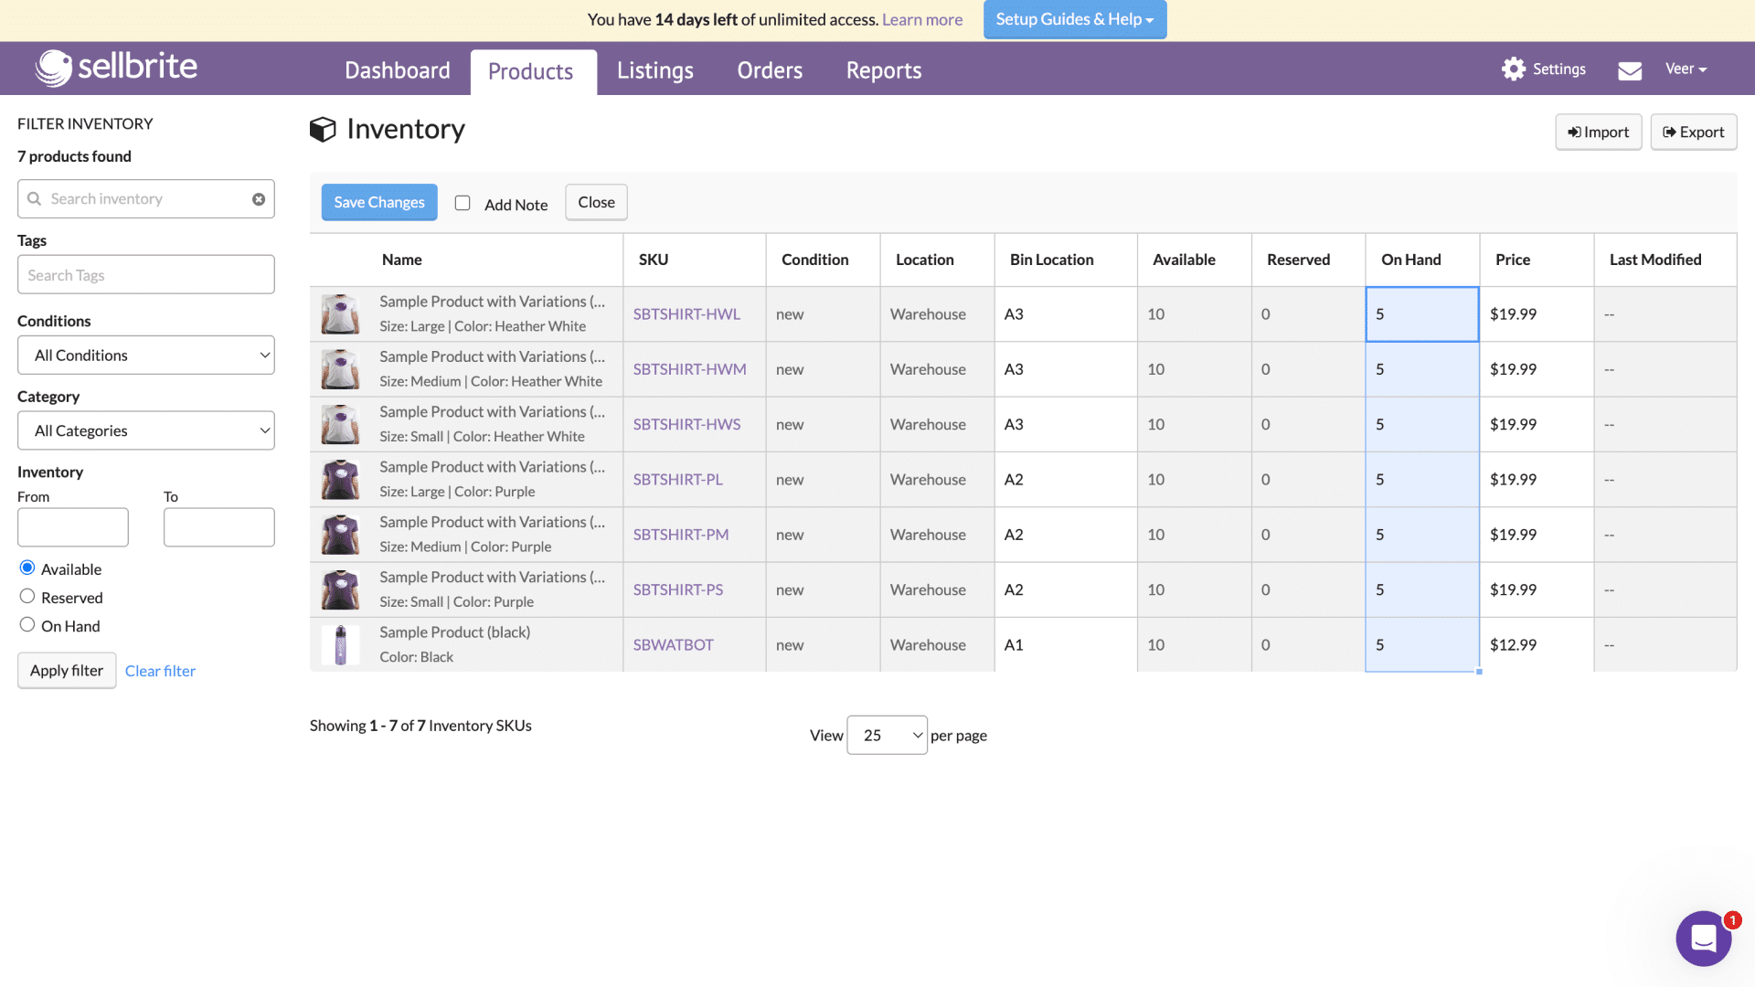Open the Settings gear icon

tap(1514, 69)
